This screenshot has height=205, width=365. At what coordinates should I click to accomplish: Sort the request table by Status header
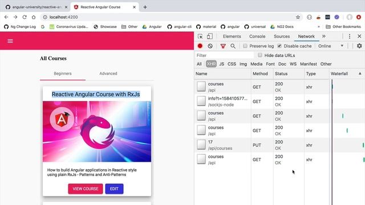coord(289,73)
